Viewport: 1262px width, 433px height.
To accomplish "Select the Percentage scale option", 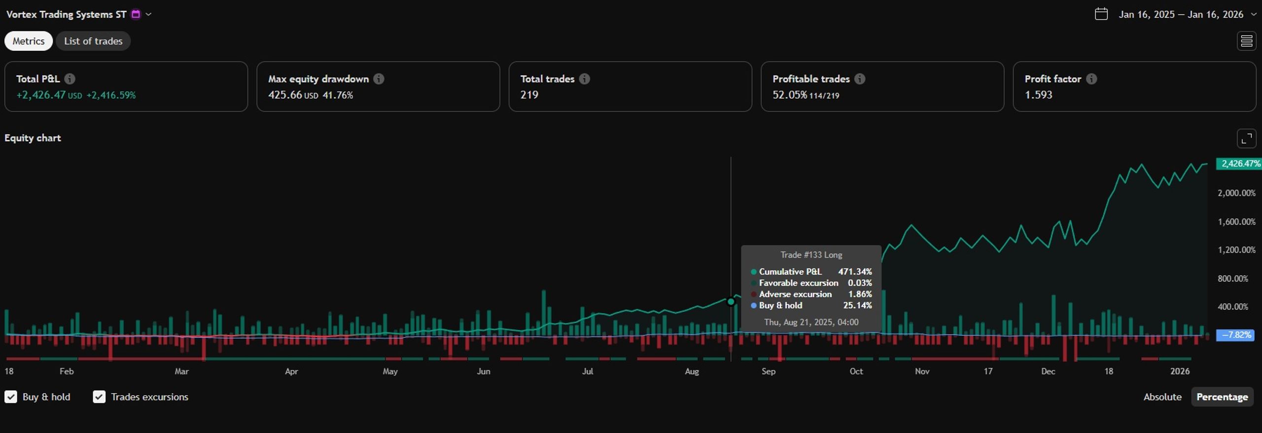I will coord(1222,397).
